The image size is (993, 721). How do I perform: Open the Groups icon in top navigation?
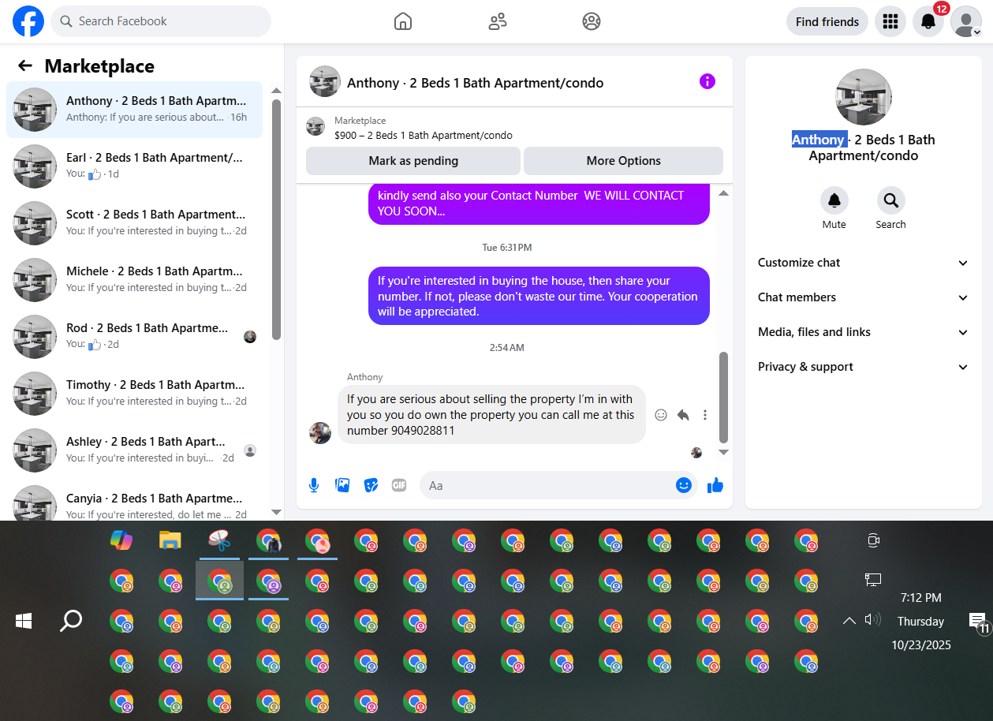click(592, 21)
